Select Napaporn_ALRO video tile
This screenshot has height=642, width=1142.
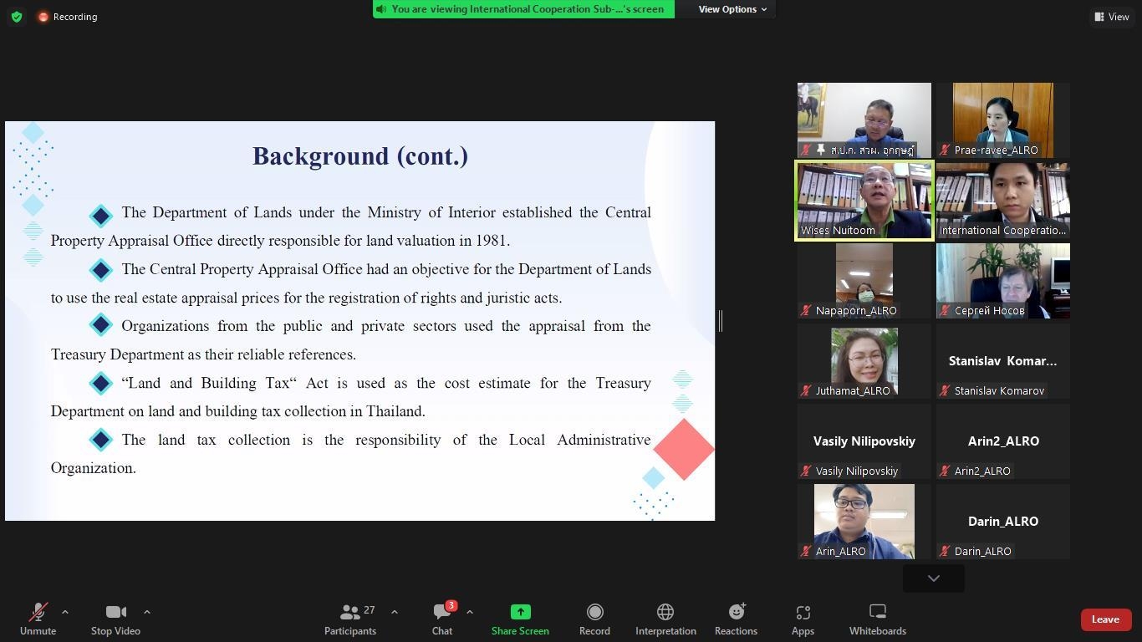pyautogui.click(x=864, y=281)
